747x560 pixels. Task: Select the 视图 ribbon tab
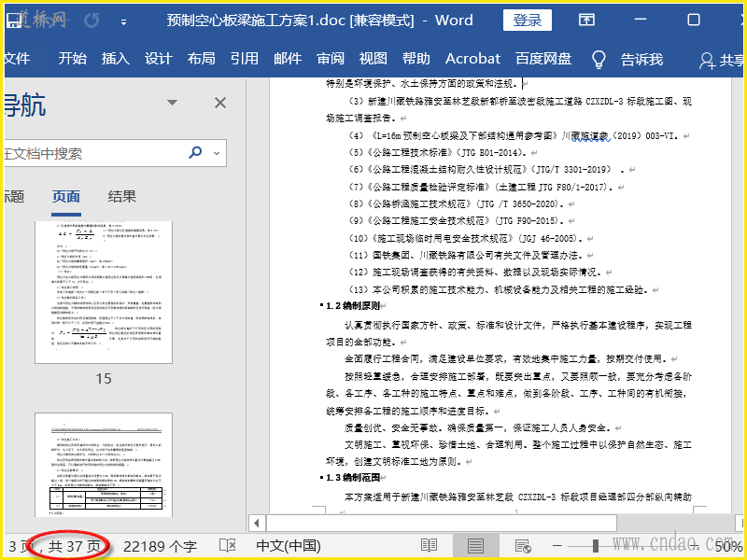point(373,59)
